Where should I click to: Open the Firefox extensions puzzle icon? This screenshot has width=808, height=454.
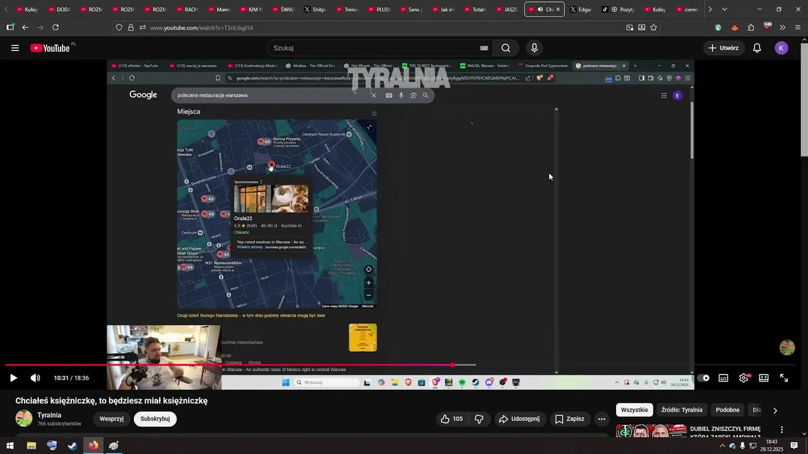tap(751, 28)
